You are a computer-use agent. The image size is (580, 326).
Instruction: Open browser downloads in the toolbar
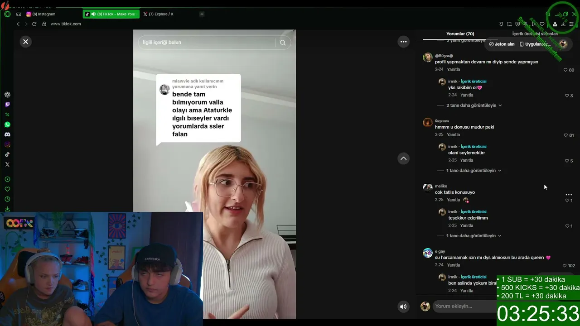(563, 24)
